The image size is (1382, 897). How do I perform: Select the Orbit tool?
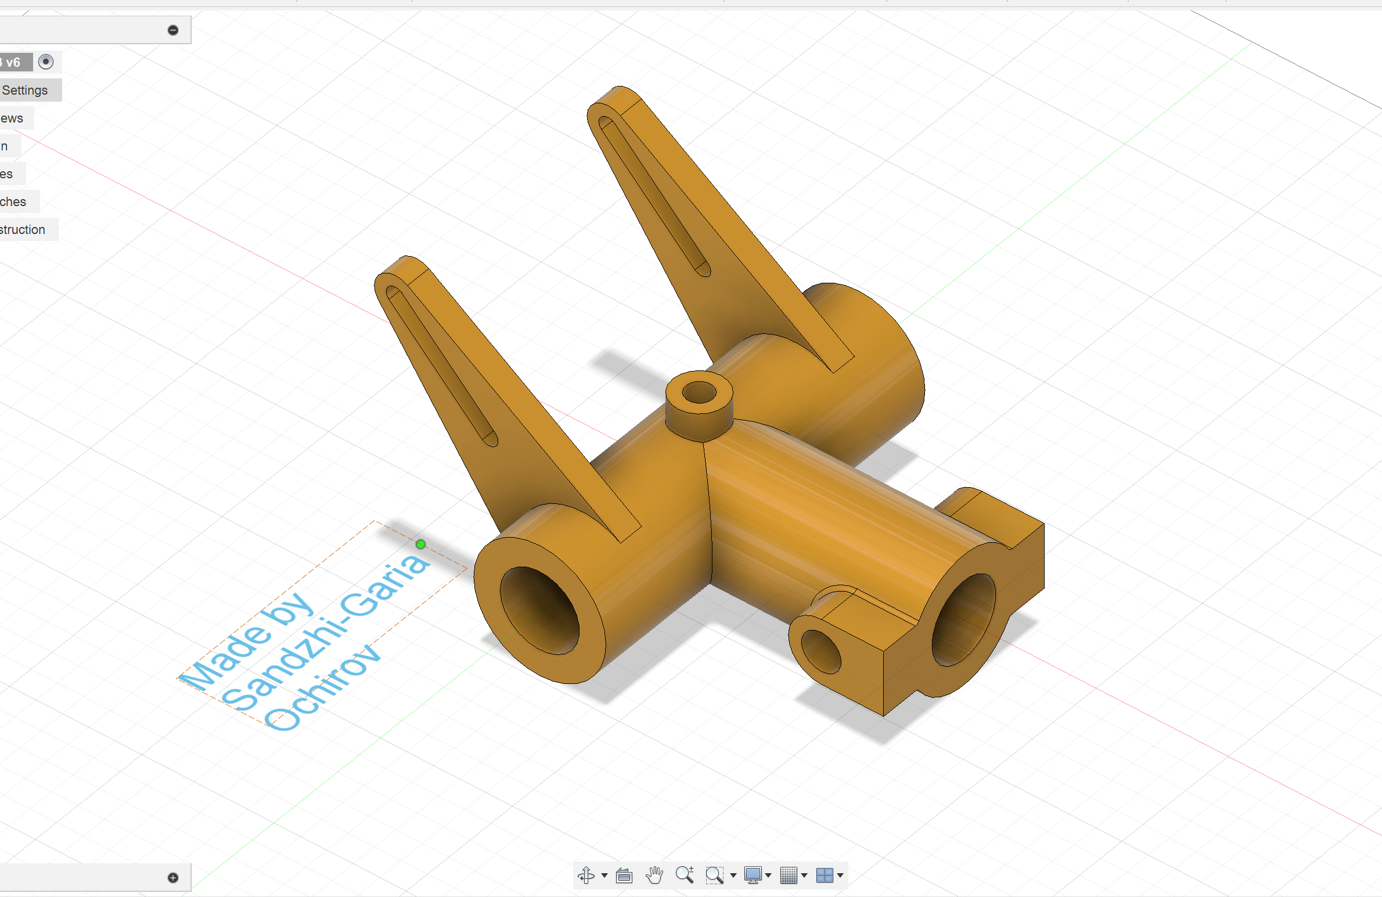[586, 875]
